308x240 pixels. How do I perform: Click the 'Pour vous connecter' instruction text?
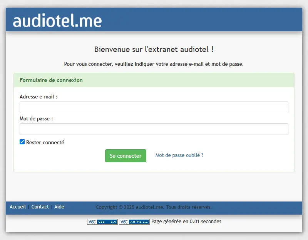pyautogui.click(x=154, y=64)
